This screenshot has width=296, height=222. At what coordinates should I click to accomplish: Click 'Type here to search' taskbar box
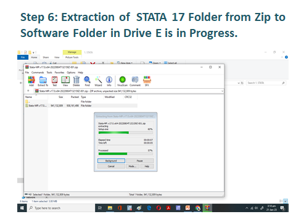coord(61,208)
